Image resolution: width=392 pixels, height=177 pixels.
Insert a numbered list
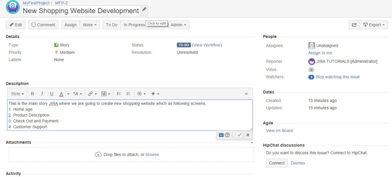(129, 93)
